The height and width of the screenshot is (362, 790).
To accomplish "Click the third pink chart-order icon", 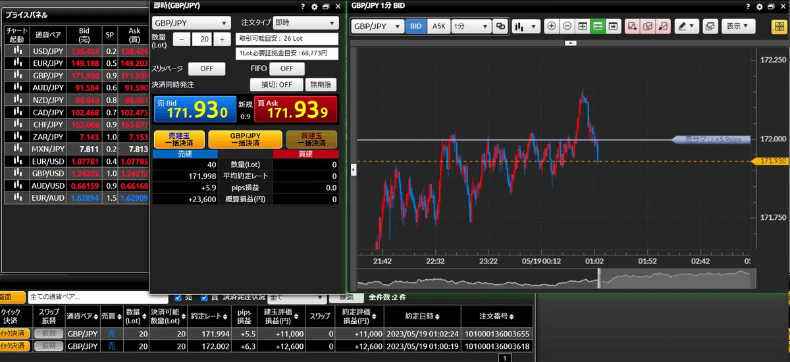I will pyautogui.click(x=663, y=27).
